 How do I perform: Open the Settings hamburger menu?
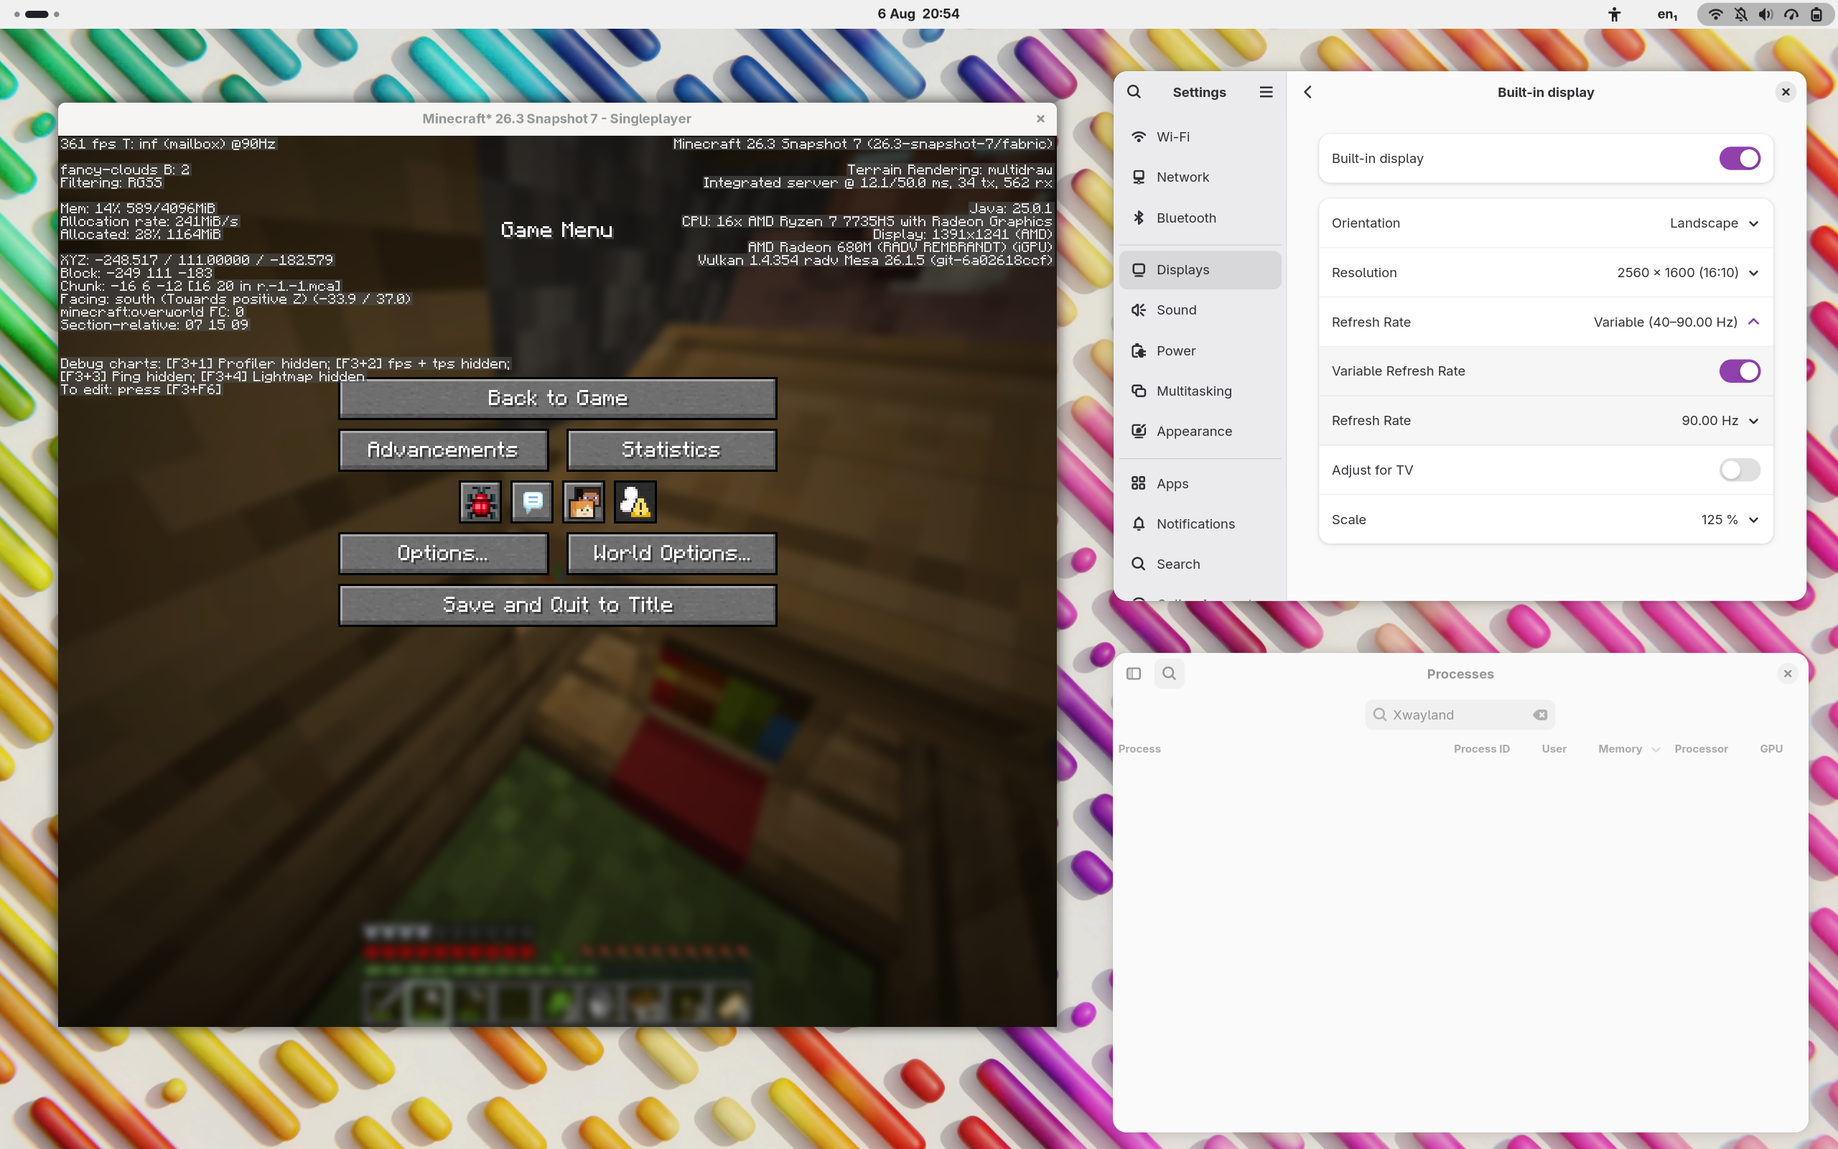(1266, 92)
